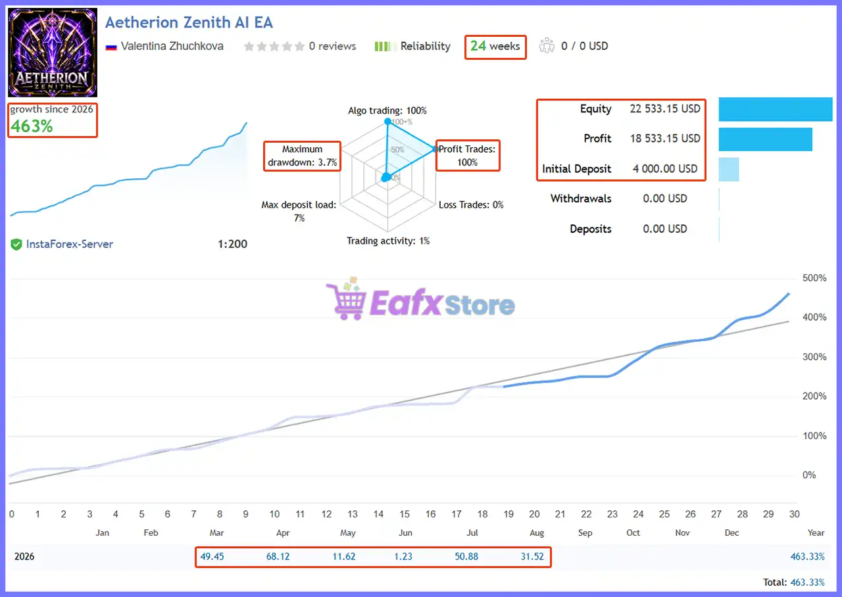
Task: Click the green verified shield icon by InstaForex-Server
Action: tap(16, 245)
